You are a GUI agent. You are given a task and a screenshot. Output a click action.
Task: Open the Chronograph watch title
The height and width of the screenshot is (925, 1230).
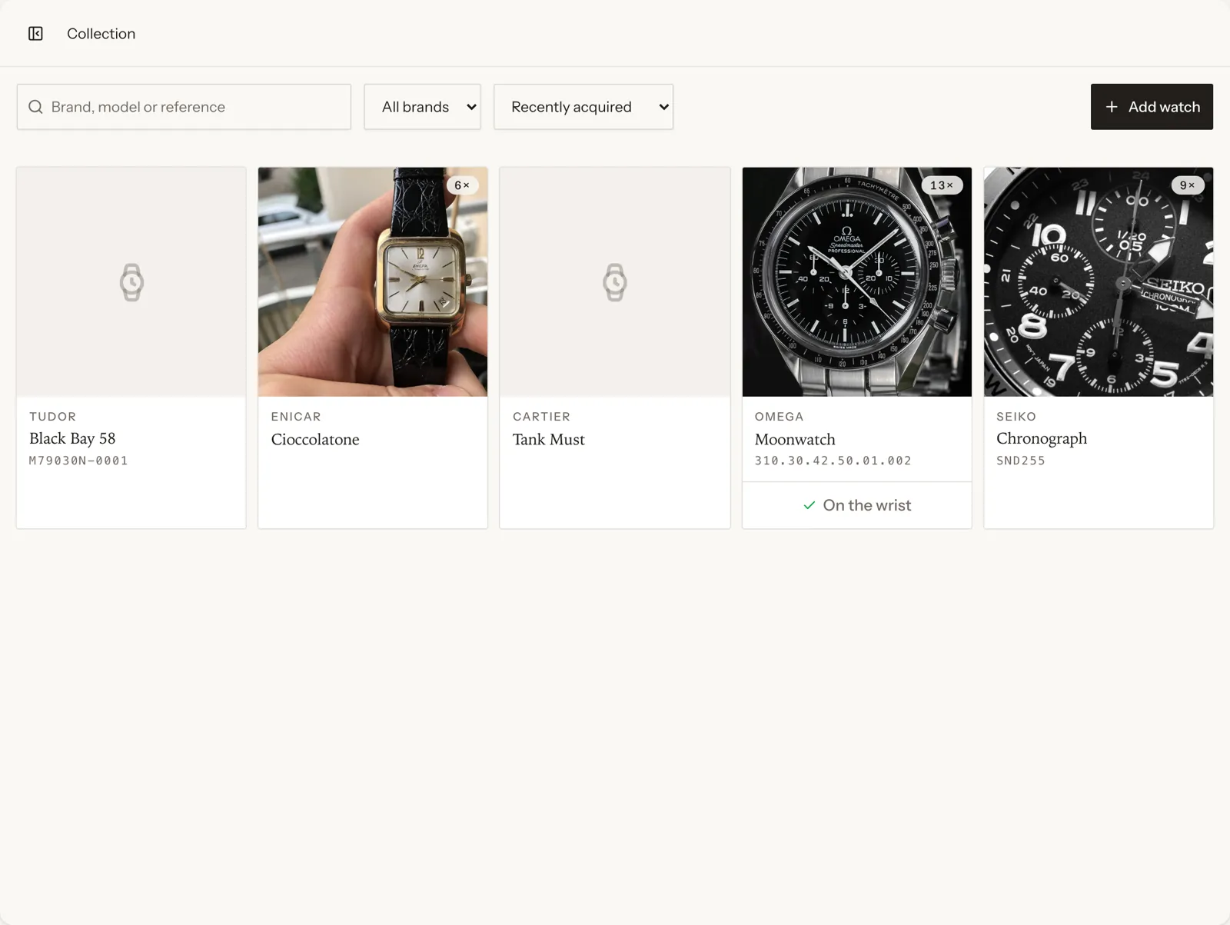coord(1042,438)
